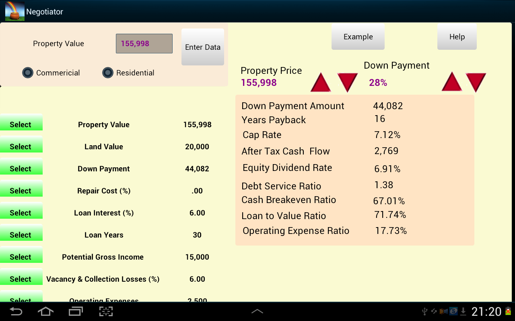Raise Property Price with the red up arrow

click(x=321, y=82)
